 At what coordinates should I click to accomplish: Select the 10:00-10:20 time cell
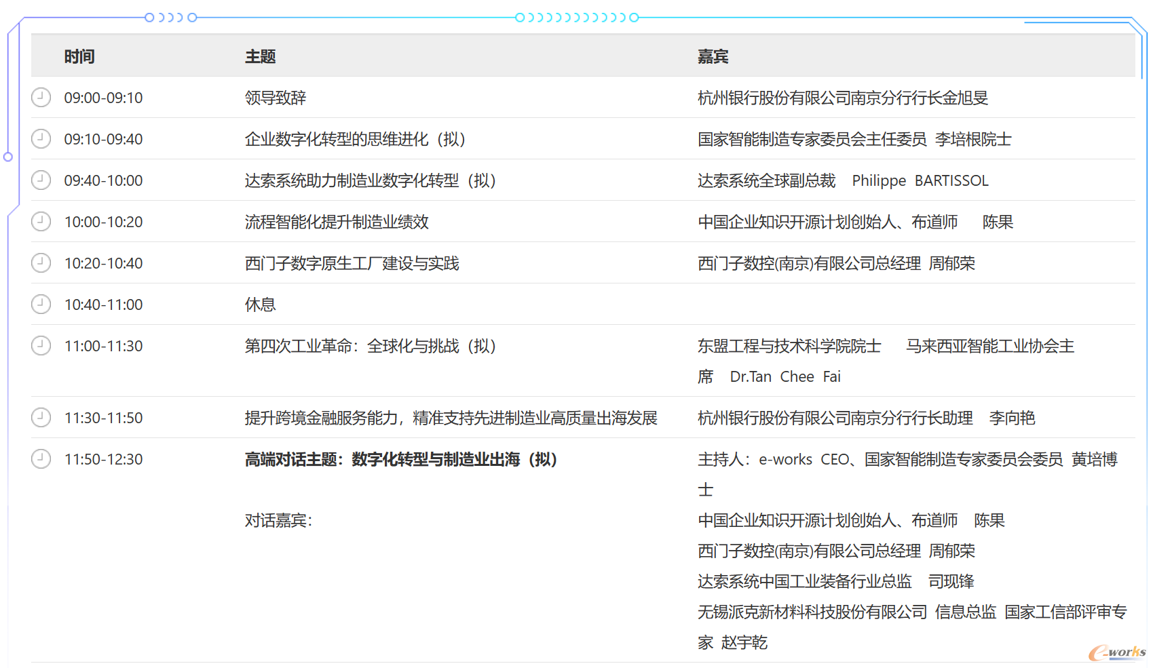point(104,222)
